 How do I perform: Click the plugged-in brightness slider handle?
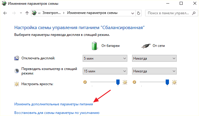pos(167,82)
